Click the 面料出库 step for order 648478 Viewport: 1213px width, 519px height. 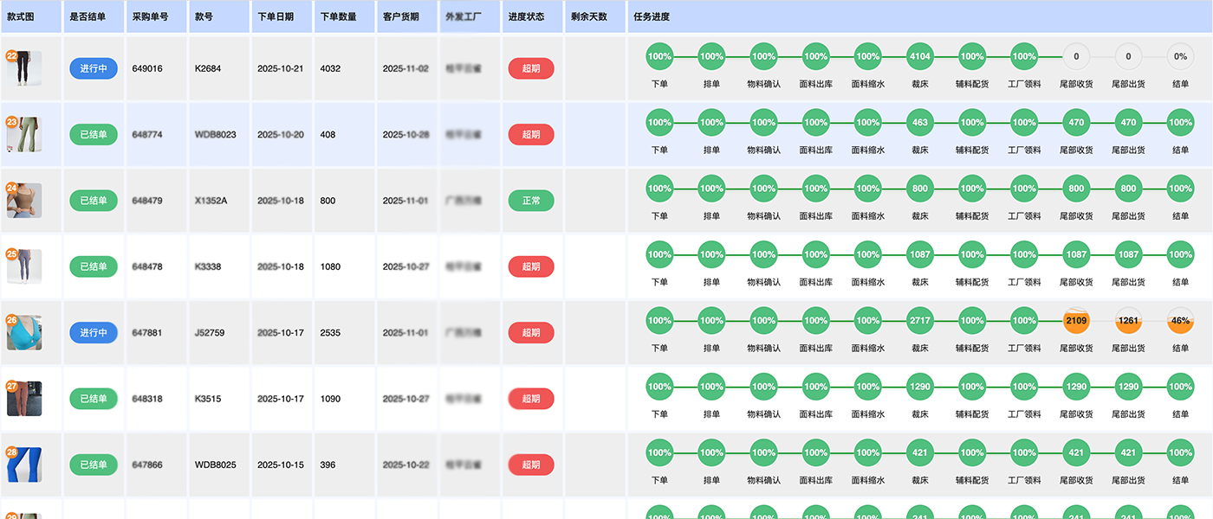click(x=815, y=254)
